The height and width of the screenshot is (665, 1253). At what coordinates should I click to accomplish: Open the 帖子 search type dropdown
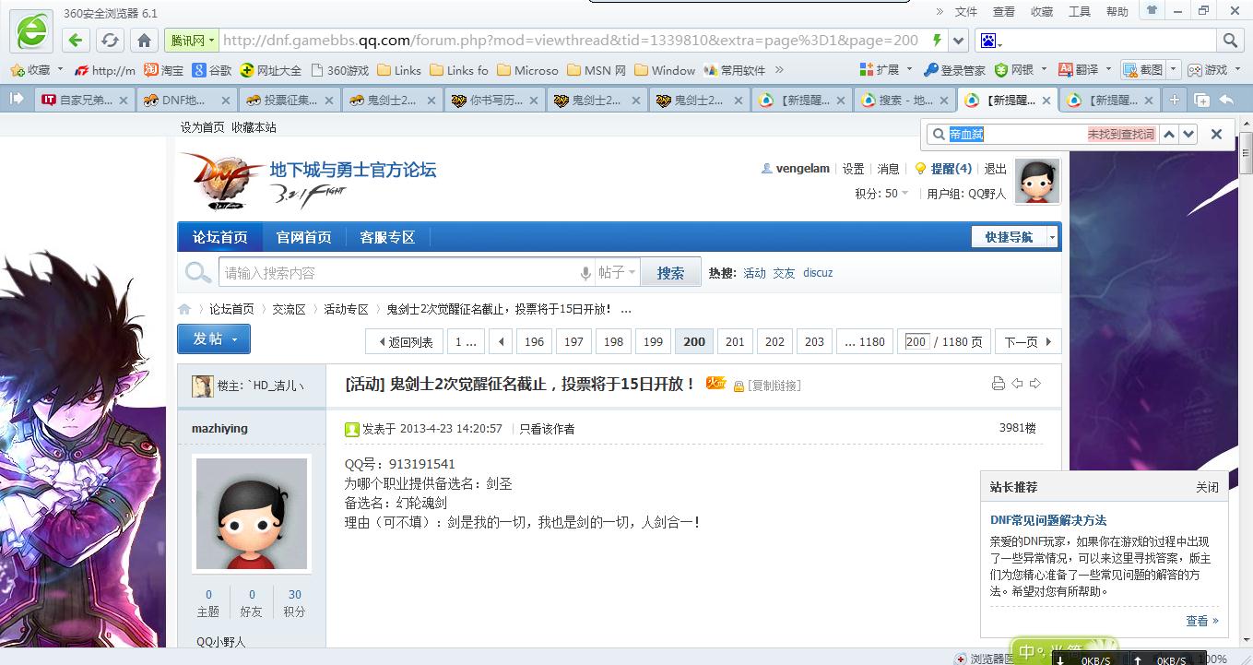[x=618, y=273]
